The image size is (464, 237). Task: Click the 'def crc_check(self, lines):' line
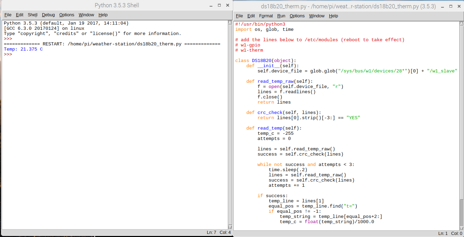[x=284, y=113]
